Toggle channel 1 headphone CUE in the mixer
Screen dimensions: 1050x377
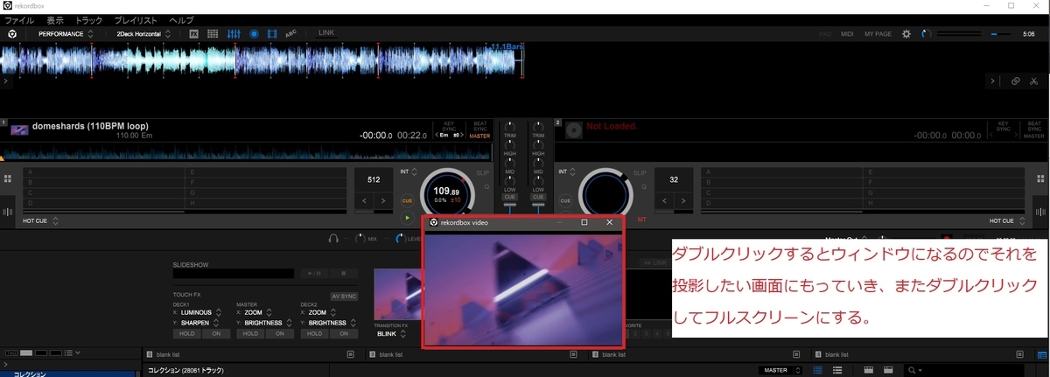click(x=509, y=197)
